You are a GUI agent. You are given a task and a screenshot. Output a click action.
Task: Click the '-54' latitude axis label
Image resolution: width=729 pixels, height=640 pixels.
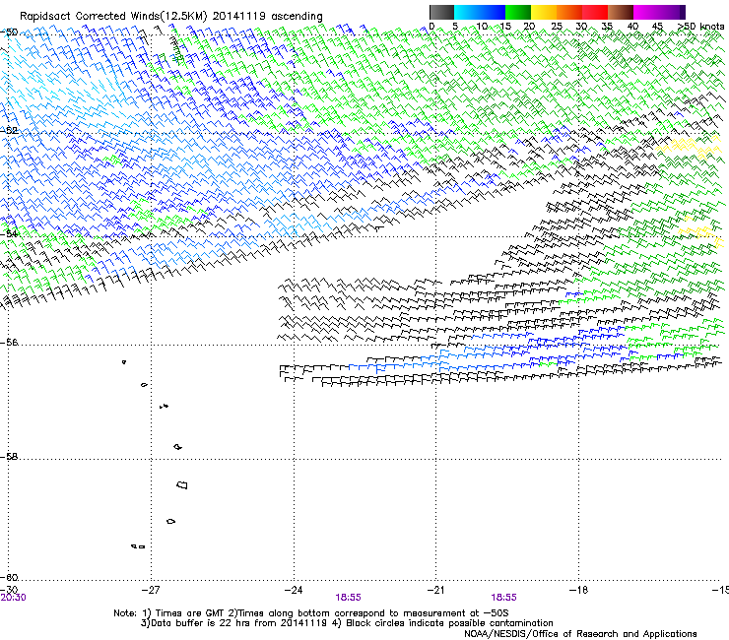click(9, 233)
